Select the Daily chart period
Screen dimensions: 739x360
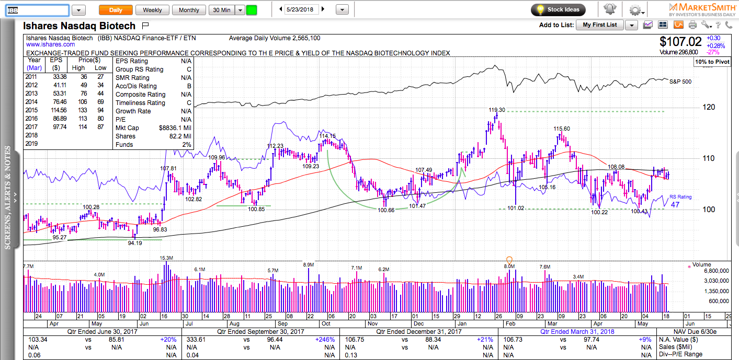pos(116,10)
